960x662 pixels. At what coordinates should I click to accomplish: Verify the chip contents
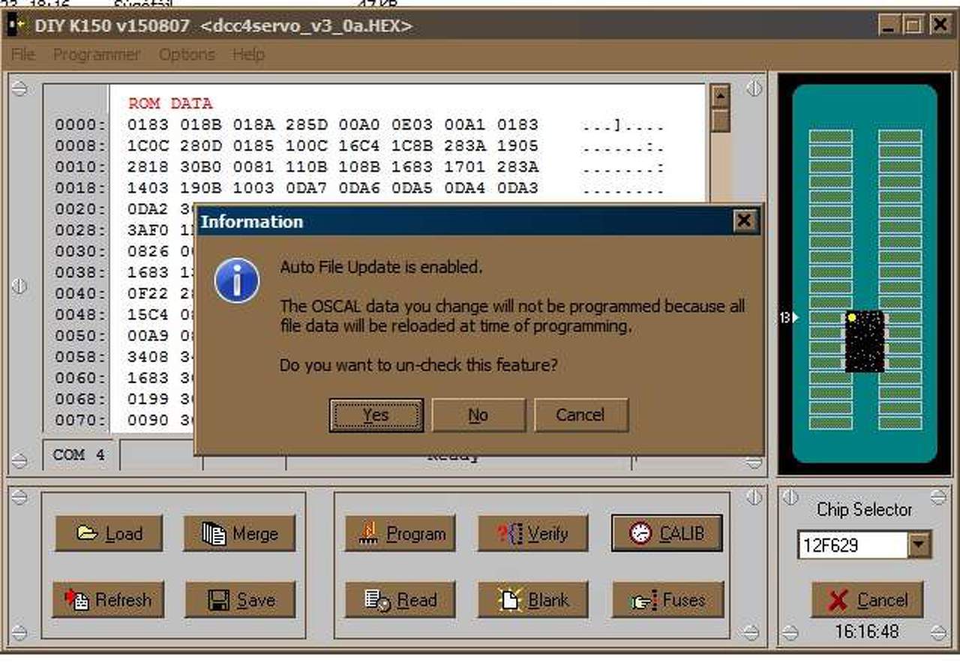point(533,533)
